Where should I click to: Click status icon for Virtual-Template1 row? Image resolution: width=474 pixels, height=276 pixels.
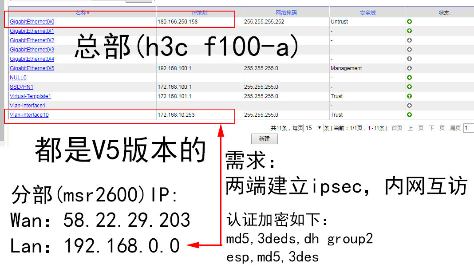pyautogui.click(x=409, y=96)
